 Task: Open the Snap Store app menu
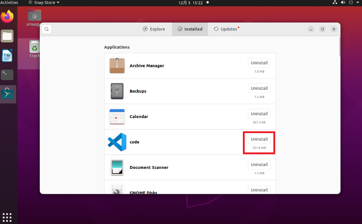(x=44, y=3)
